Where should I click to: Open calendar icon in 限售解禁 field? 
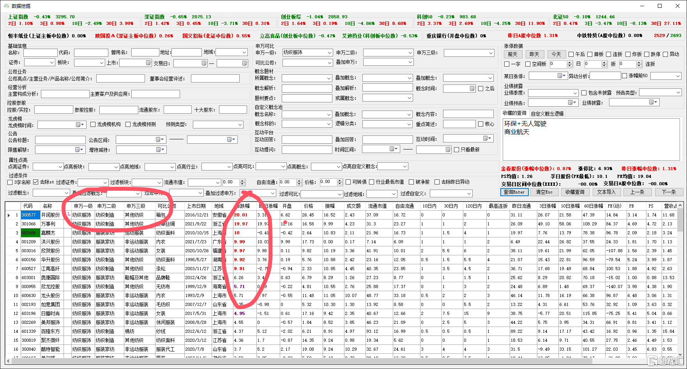tap(79, 149)
